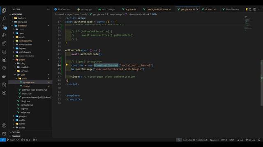Open the Run and Debug view
The width and height of the screenshot is (263, 147).
click(x=4, y=35)
